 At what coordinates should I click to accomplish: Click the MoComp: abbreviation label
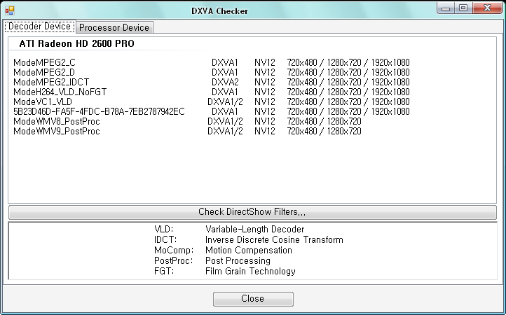click(x=174, y=250)
